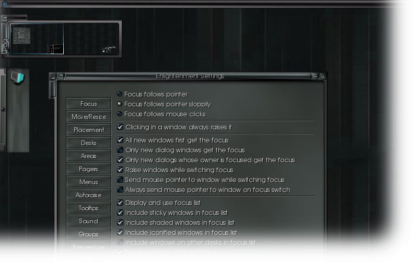The image size is (418, 274).
Task: Switch to the Desks tab
Action: [x=88, y=142]
